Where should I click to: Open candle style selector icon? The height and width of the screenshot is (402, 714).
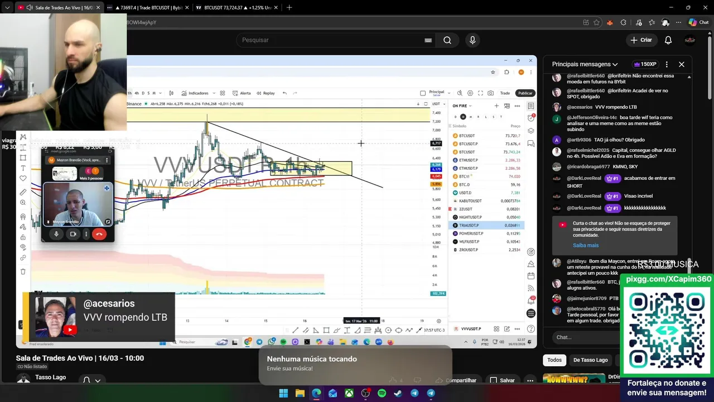[171, 93]
